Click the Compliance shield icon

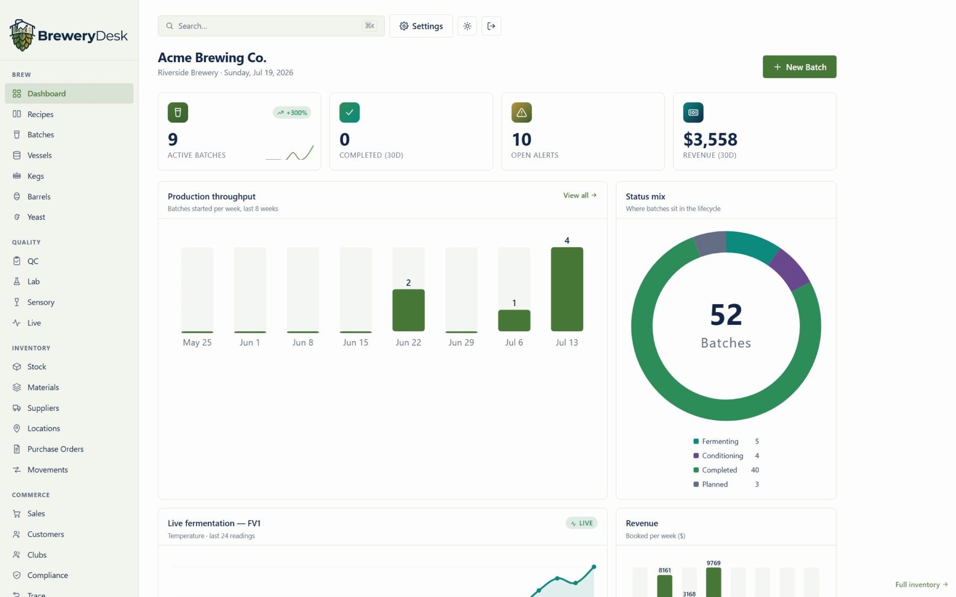click(17, 575)
